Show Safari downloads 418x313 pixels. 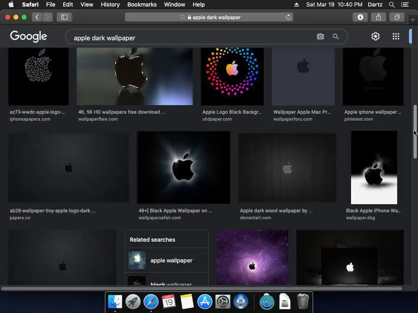[360, 17]
